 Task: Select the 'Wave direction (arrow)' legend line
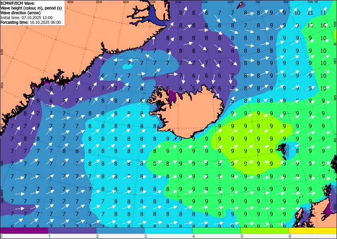(x=20, y=13)
